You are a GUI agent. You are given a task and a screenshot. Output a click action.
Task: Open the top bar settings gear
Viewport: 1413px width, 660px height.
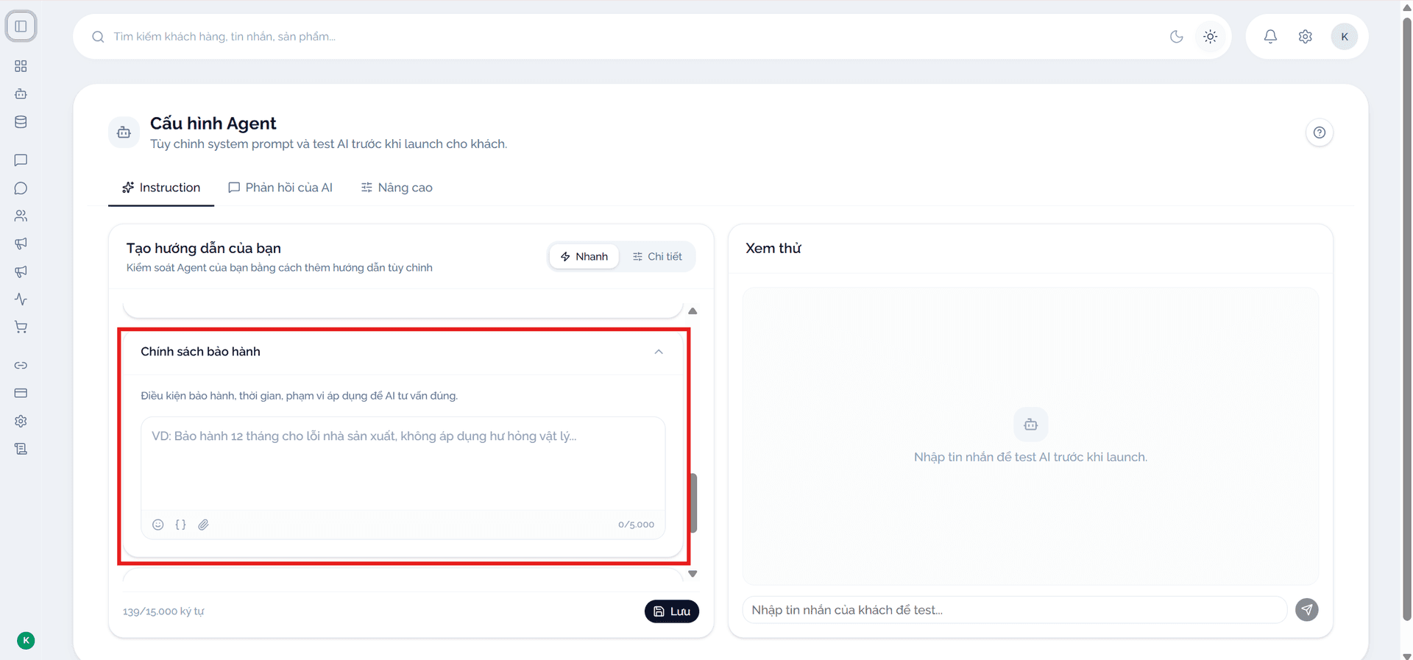[x=1306, y=37]
